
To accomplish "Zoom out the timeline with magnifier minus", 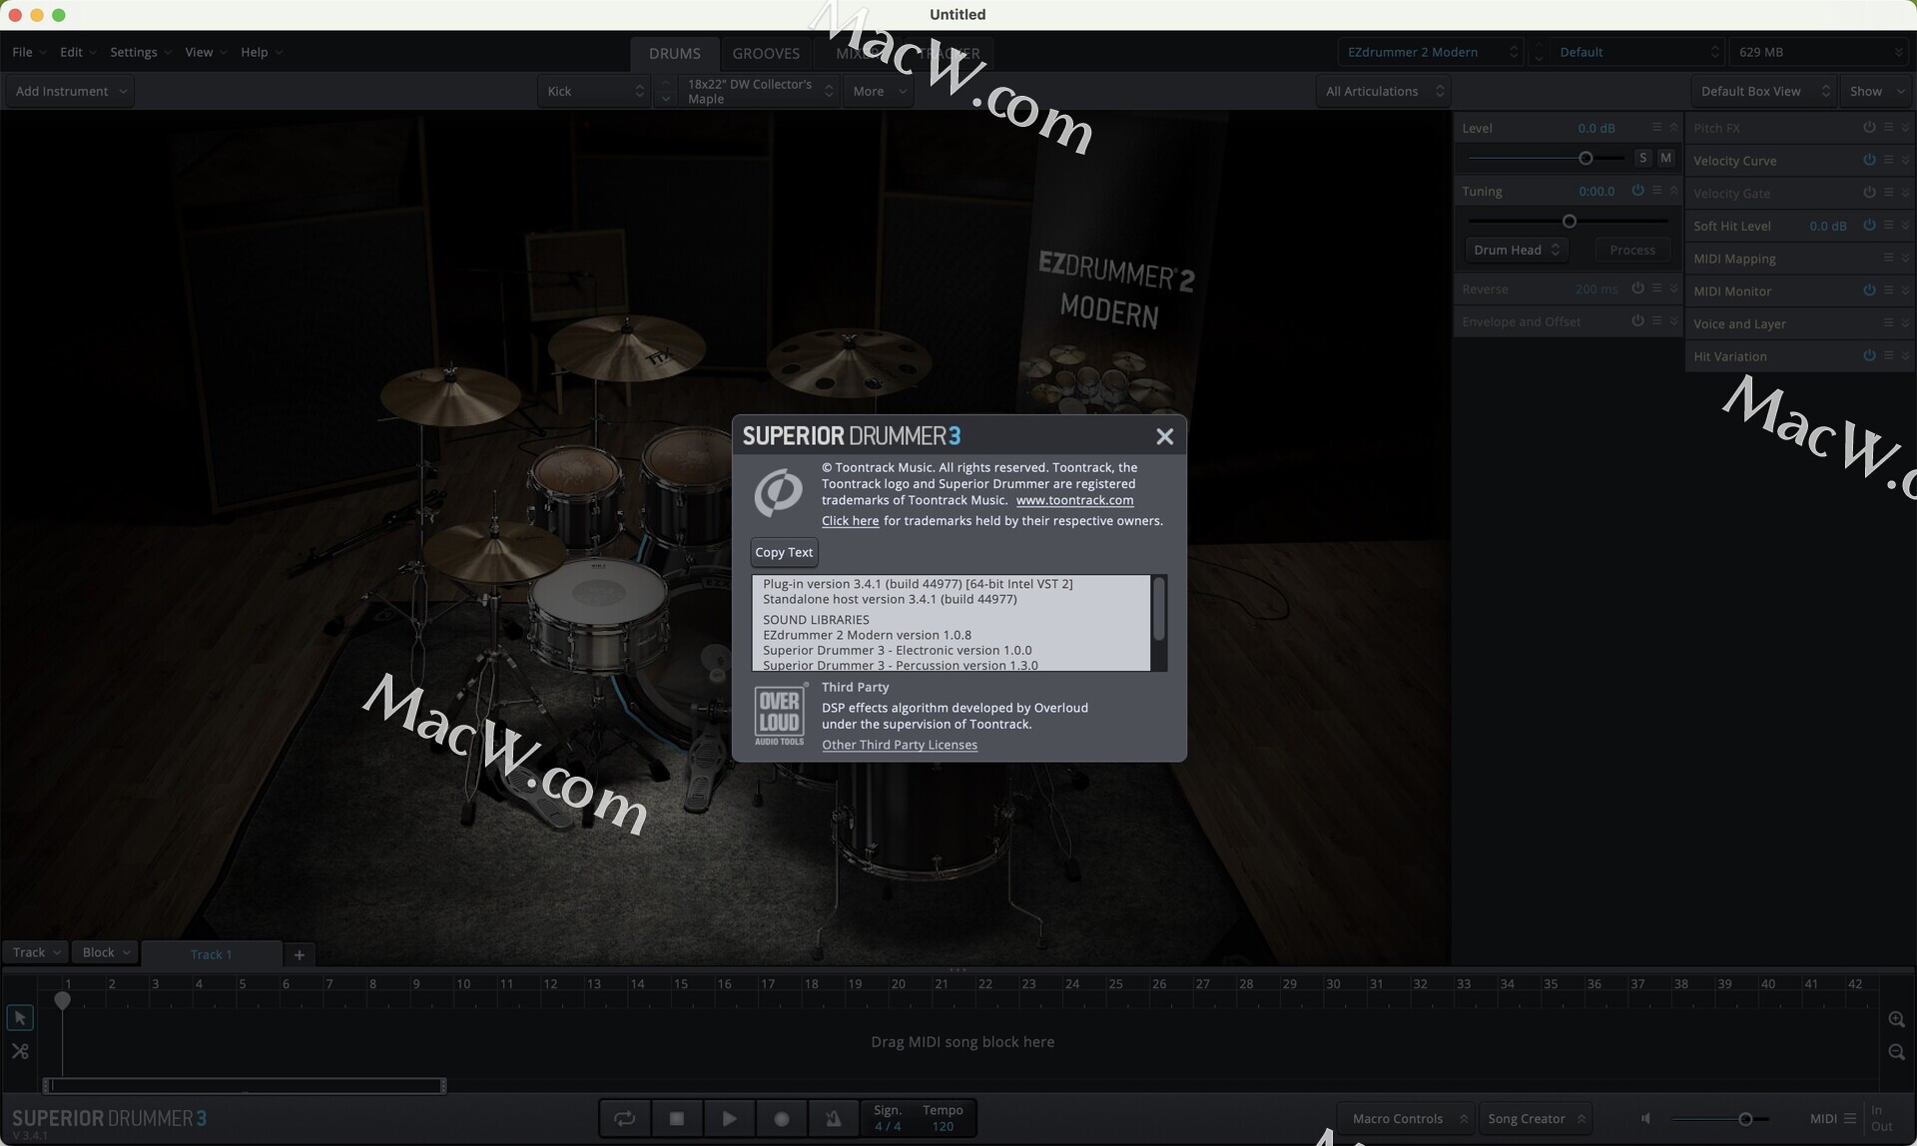I will pos(1896,1052).
